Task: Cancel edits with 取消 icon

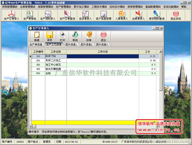Action: (75, 36)
